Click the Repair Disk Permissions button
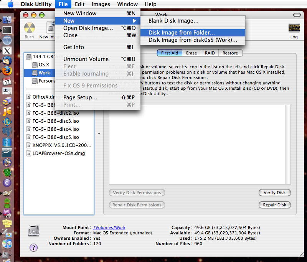Viewport: 307px width, 262px height. pyautogui.click(x=137, y=205)
